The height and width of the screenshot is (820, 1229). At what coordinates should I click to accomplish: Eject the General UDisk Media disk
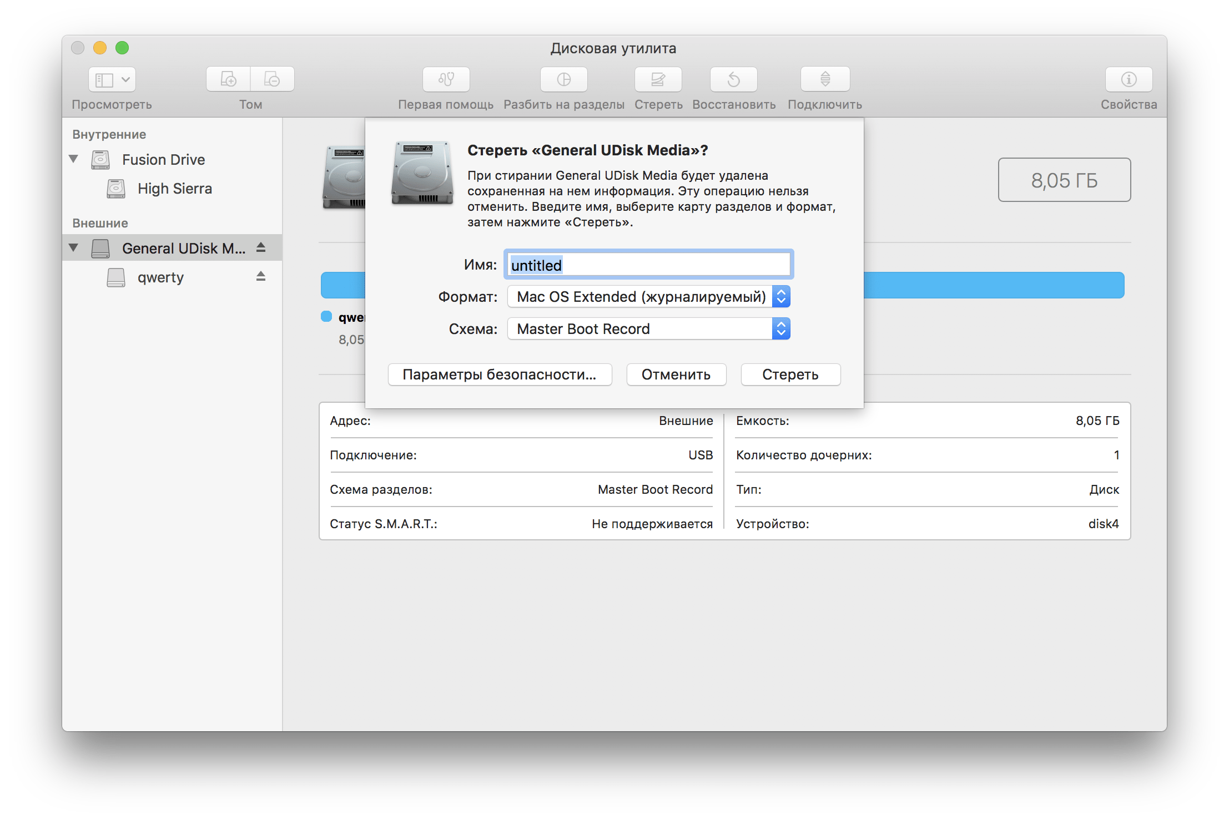click(x=261, y=247)
